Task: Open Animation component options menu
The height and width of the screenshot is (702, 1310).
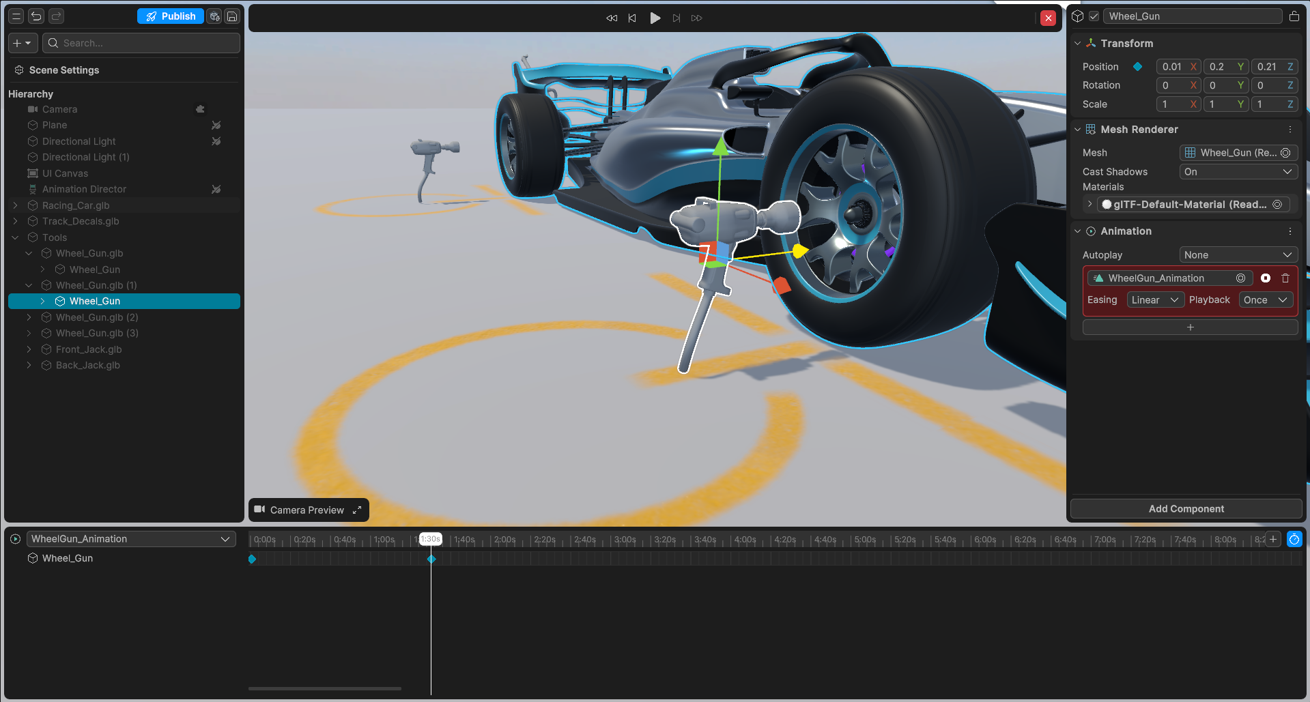Action: (1290, 231)
